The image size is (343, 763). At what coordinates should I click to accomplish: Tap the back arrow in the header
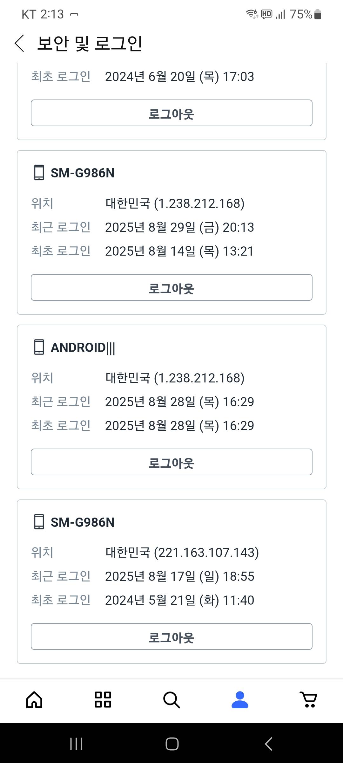point(20,43)
